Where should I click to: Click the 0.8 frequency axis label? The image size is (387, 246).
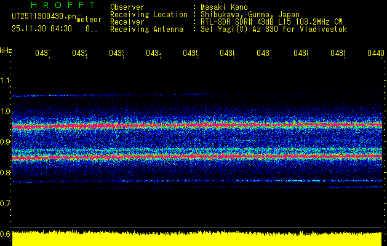click(x=6, y=173)
